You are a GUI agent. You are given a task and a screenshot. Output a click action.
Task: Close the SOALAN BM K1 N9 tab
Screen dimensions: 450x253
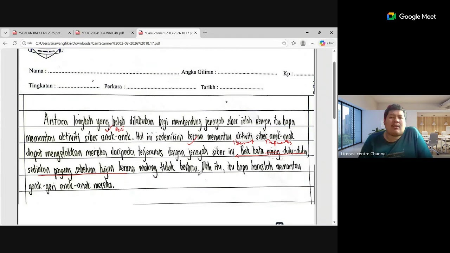coord(69,33)
